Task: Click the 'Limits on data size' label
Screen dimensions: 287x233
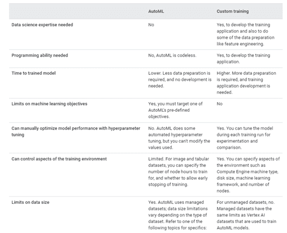Action: coord(30,202)
